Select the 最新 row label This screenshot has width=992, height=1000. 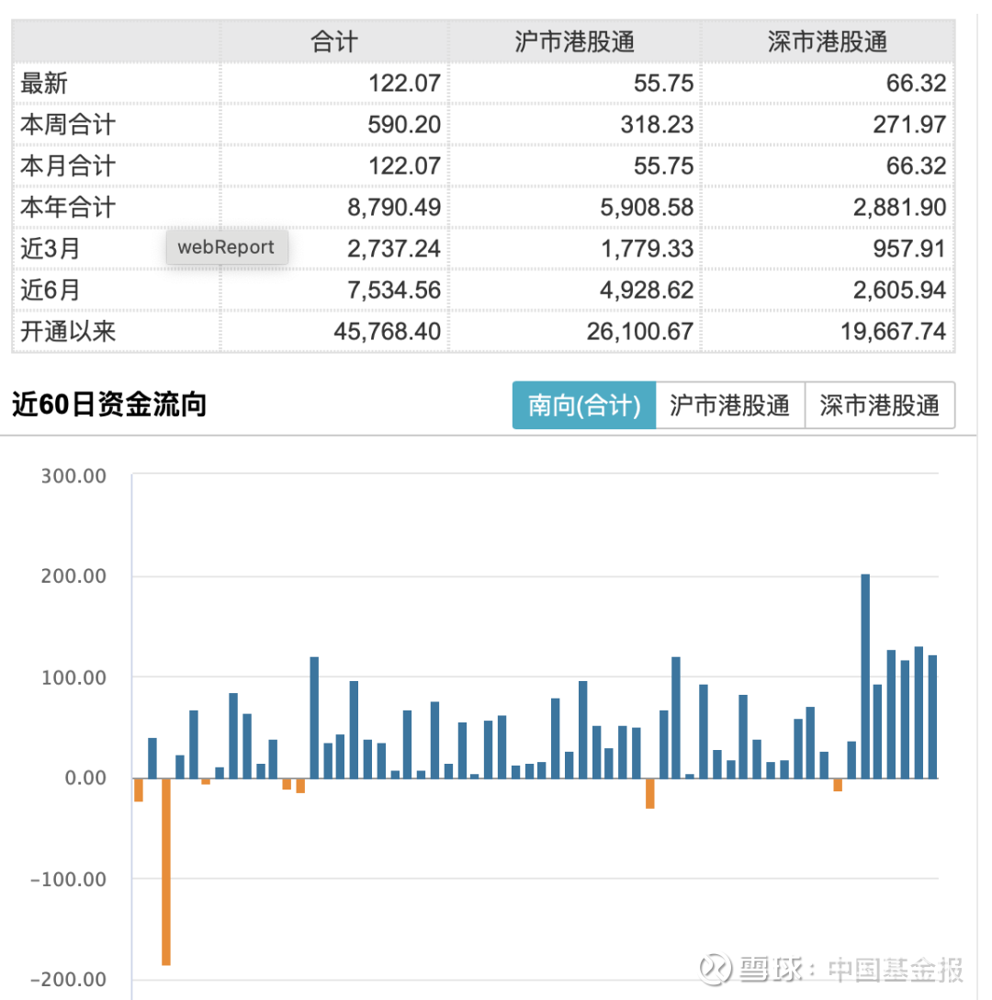pyautogui.click(x=44, y=84)
